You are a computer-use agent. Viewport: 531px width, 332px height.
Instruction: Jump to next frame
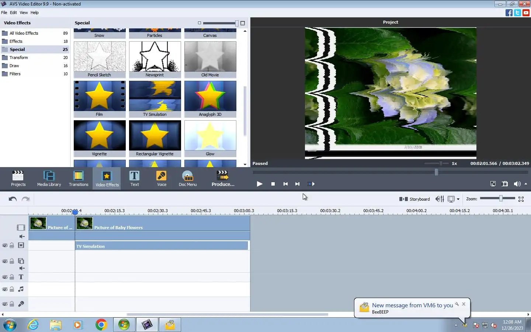[x=297, y=184]
